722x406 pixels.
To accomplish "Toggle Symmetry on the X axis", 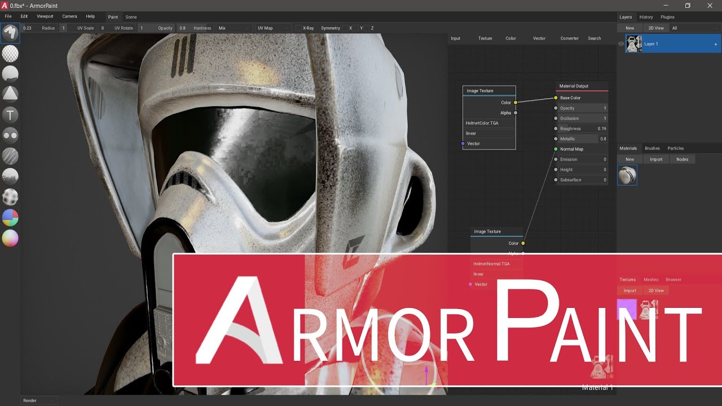I will [x=350, y=28].
